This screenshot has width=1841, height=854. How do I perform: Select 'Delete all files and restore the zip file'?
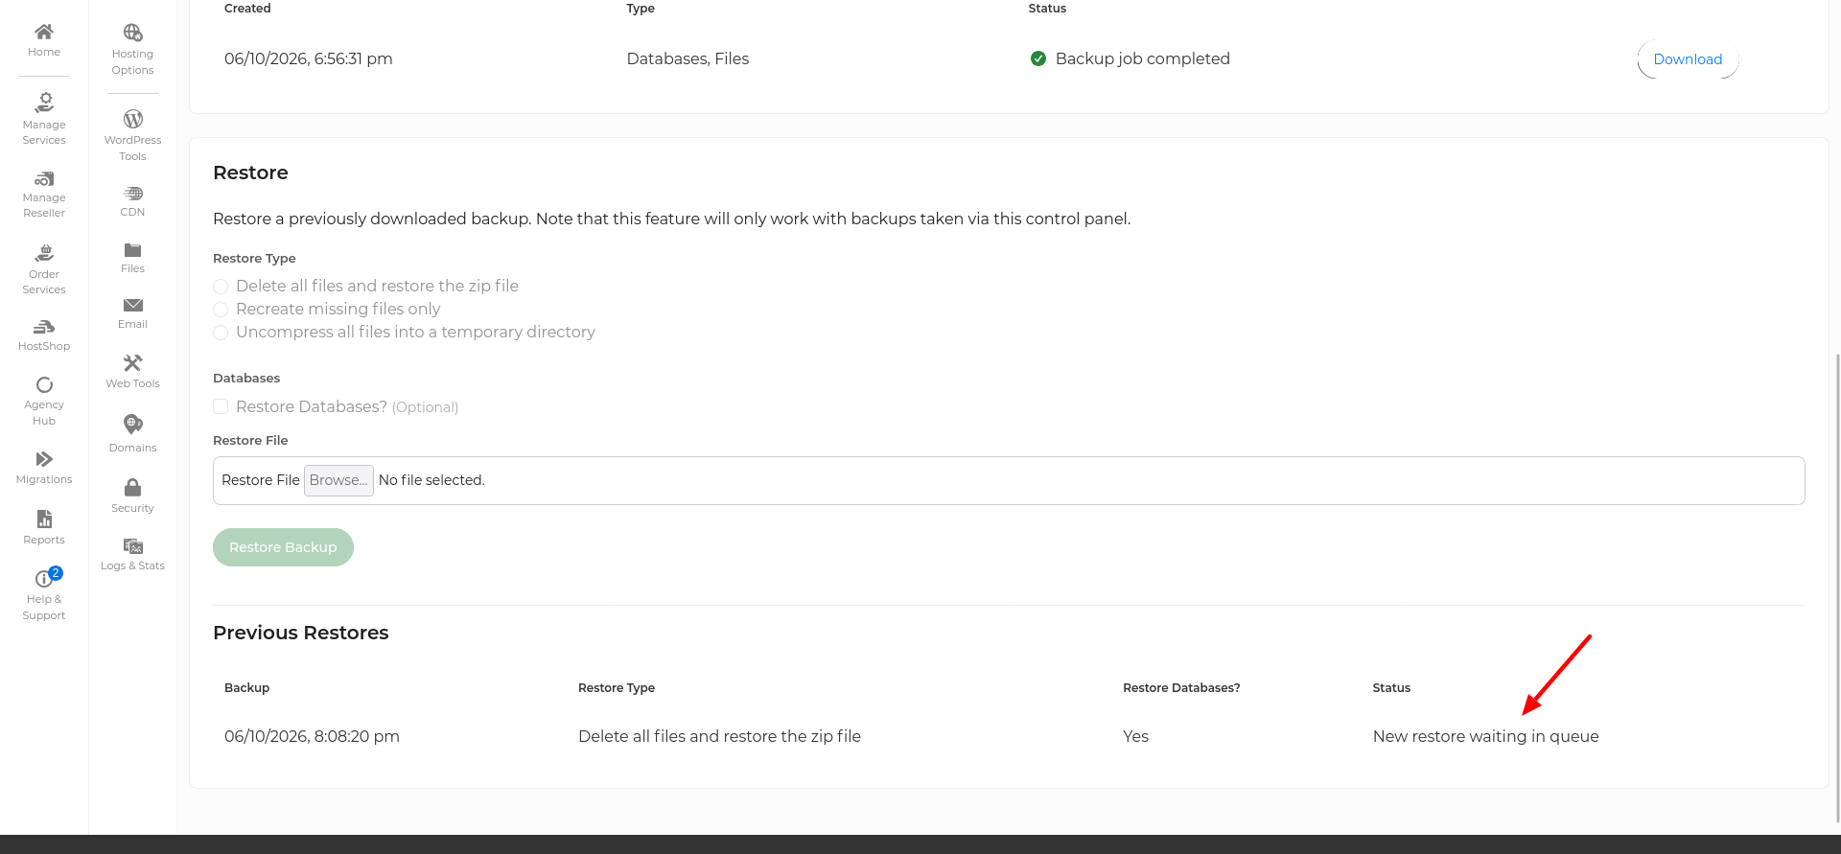tap(221, 287)
